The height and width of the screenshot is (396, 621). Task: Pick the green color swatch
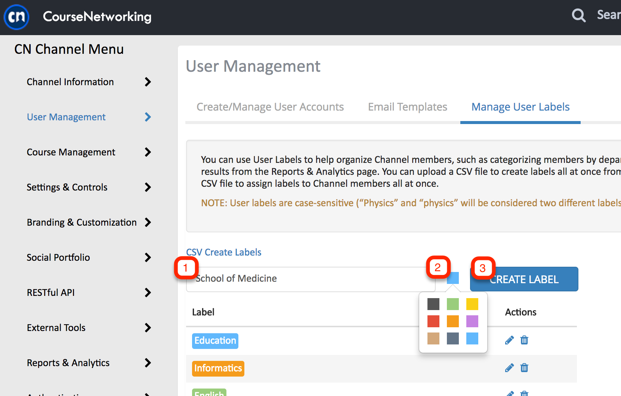click(x=453, y=304)
